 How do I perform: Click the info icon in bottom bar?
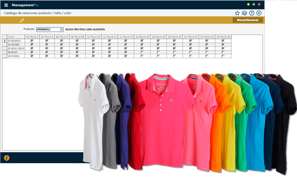pyautogui.click(x=6, y=158)
